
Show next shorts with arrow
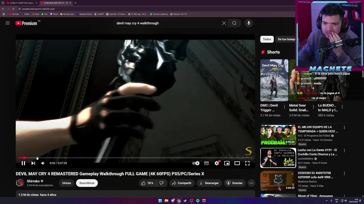pyautogui.click(x=345, y=85)
